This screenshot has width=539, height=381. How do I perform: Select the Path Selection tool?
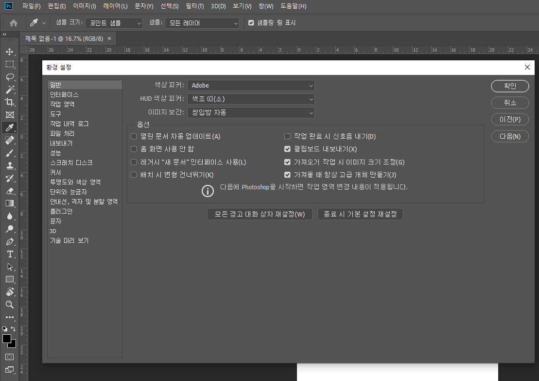click(x=10, y=267)
